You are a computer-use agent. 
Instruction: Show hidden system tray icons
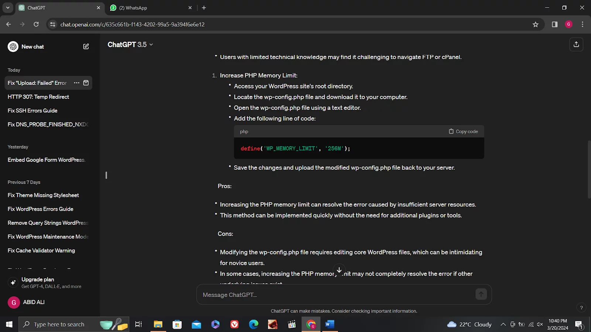pyautogui.click(x=503, y=325)
